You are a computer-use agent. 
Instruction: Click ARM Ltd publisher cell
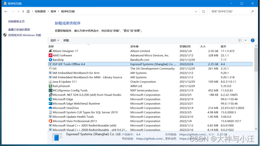[136, 86]
